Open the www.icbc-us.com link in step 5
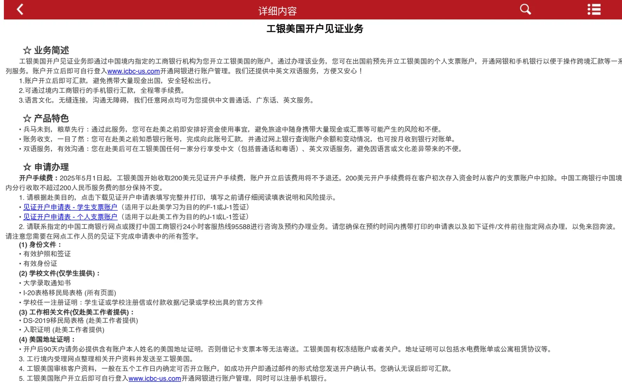Image resolution: width=622 pixels, height=389 pixels. tap(155, 378)
